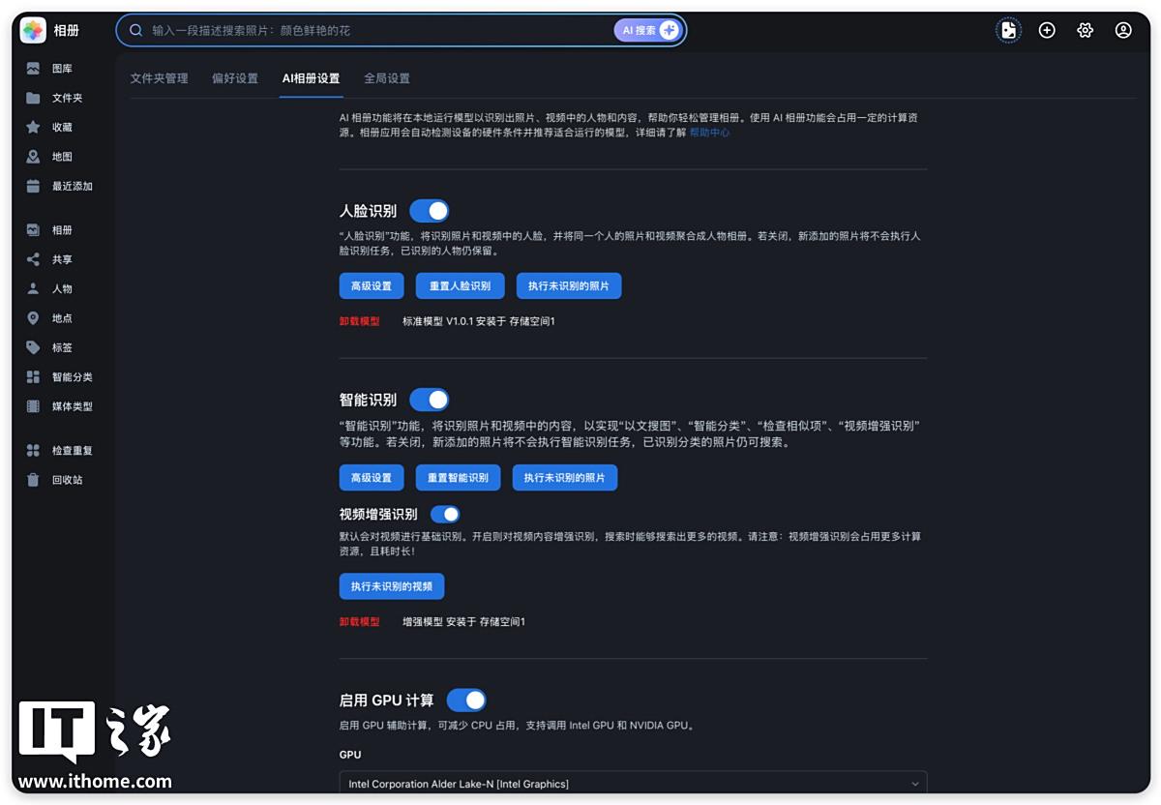
Task: Click the 增强模型 安装于 存储空间1 text
Action: coord(464,622)
